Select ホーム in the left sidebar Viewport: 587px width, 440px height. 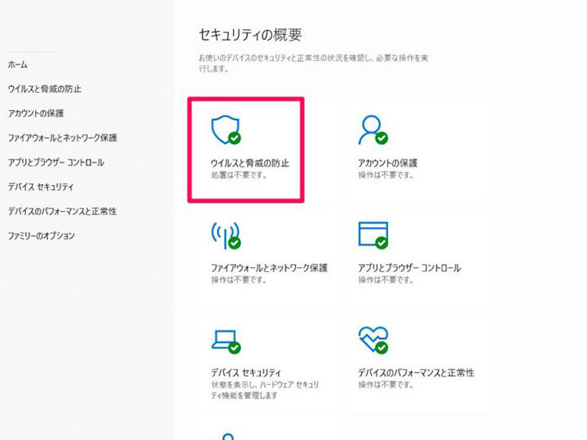tap(17, 64)
